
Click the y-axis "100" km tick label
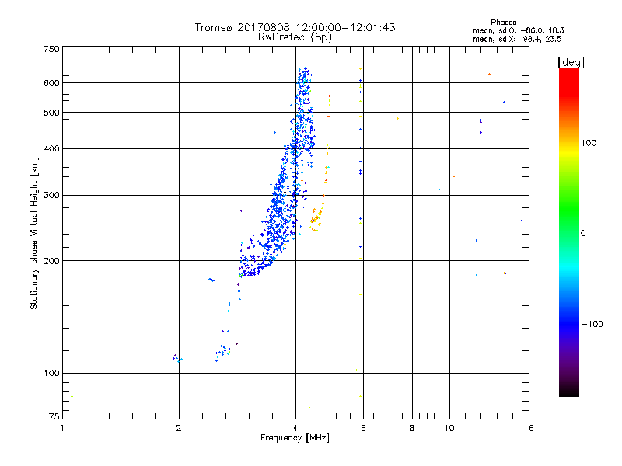click(51, 373)
